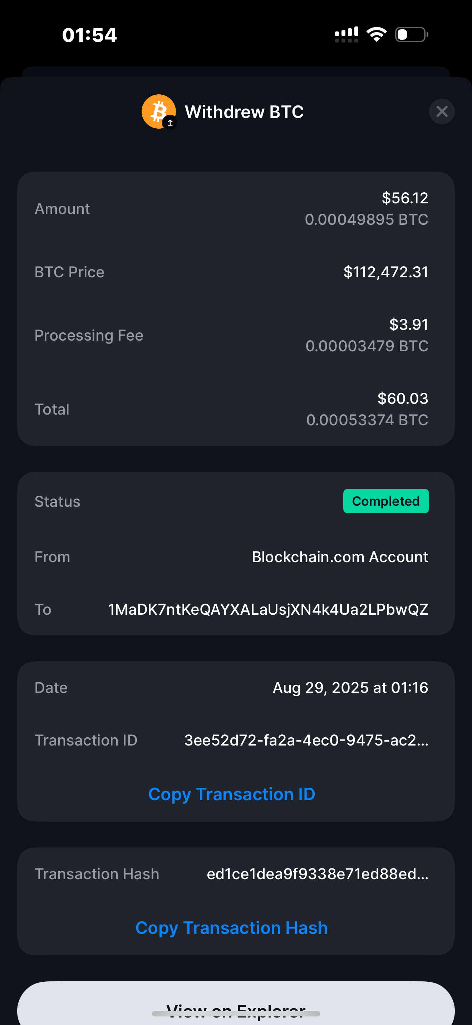The height and width of the screenshot is (1025, 472).
Task: Close the Withdrew BTC details sheet
Action: coord(442,112)
